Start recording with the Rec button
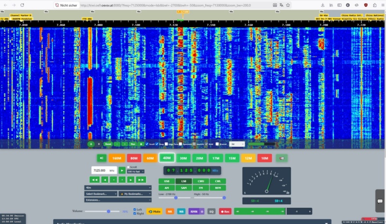The image size is (386, 224). click(224, 211)
